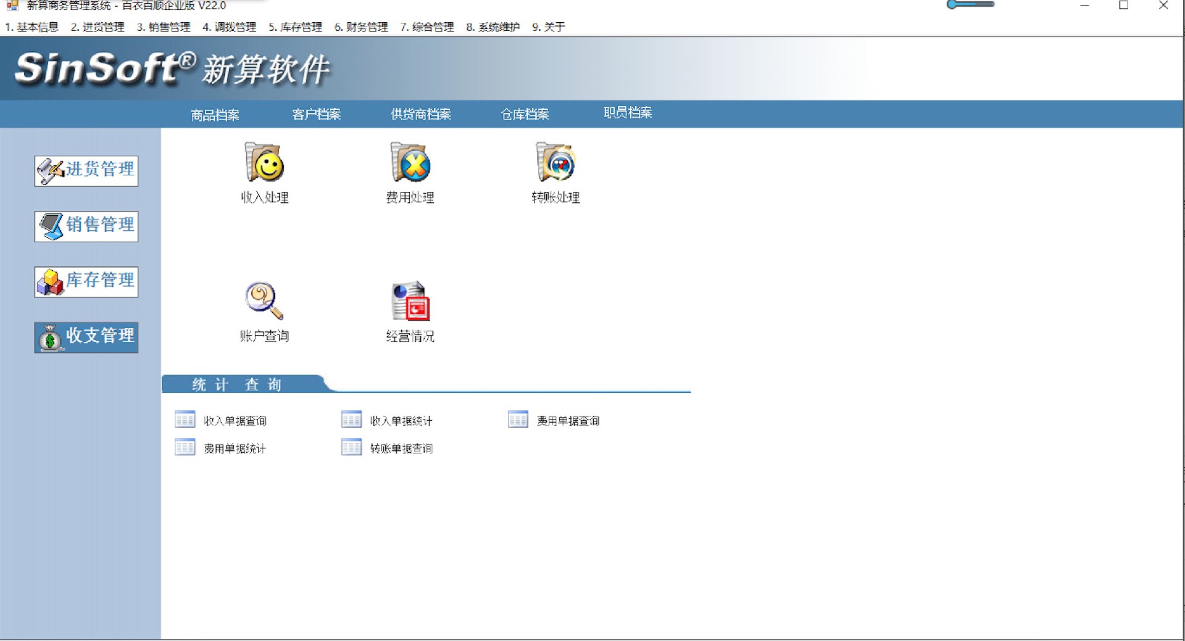The width and height of the screenshot is (1185, 641).
Task: Click the SinSoft 新算软件 logo banner
Action: [173, 68]
